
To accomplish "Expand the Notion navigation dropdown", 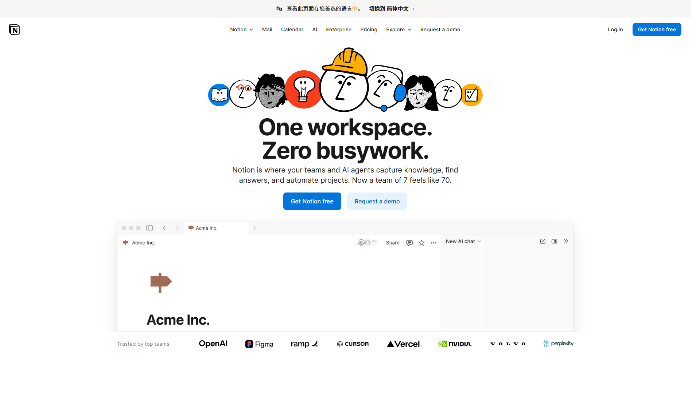I will 241,29.
